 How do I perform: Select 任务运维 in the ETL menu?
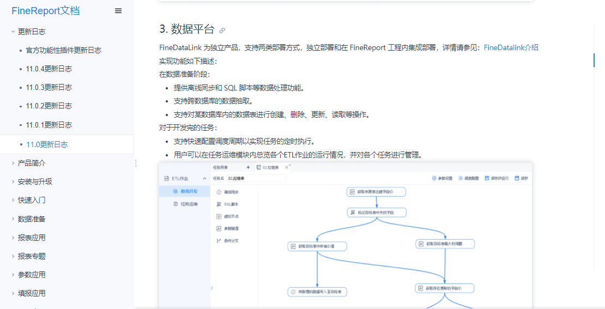[x=185, y=204]
